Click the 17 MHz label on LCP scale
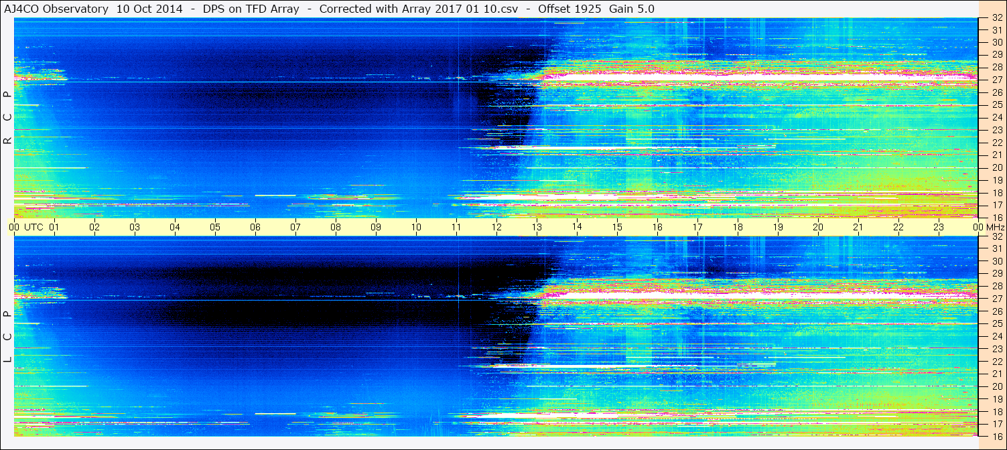 (996, 424)
